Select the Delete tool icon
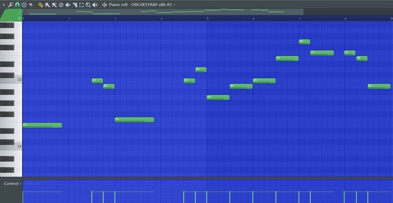Viewport: 393px width, 203px height. 61,5
